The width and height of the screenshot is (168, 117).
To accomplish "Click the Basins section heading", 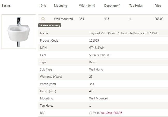I will pos(6,6).
